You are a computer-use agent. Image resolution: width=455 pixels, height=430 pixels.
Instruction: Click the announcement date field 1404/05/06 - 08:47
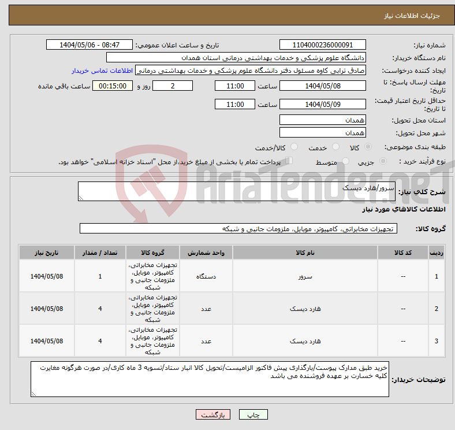pyautogui.click(x=89, y=45)
